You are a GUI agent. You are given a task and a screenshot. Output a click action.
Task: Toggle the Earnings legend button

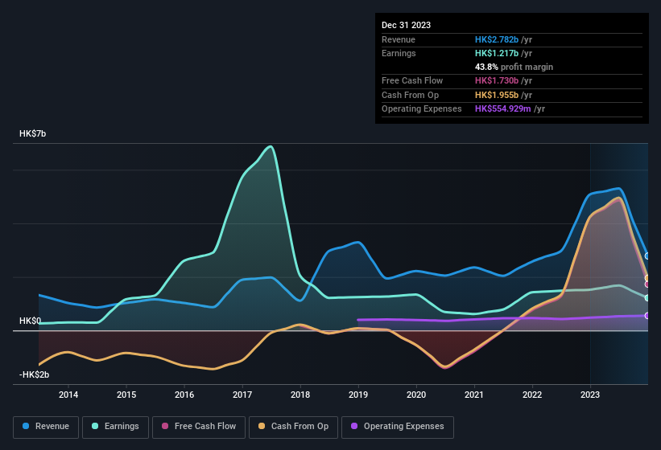click(x=115, y=427)
